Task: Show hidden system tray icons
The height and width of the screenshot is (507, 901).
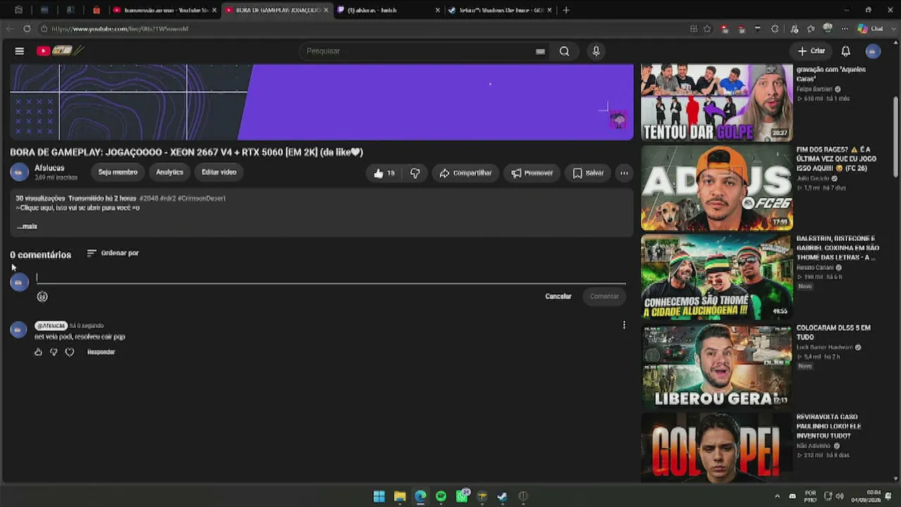Action: [777, 496]
